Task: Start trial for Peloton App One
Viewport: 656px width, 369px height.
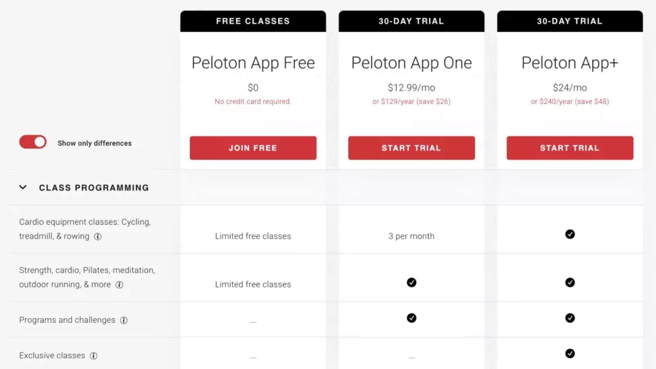Action: click(x=411, y=148)
